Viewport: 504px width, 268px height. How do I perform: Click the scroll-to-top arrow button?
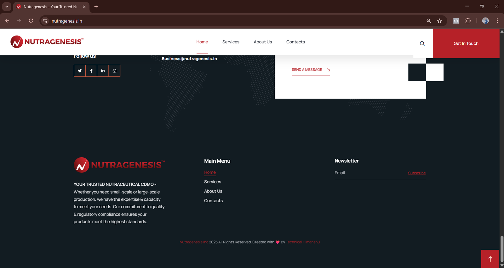pyautogui.click(x=490, y=259)
